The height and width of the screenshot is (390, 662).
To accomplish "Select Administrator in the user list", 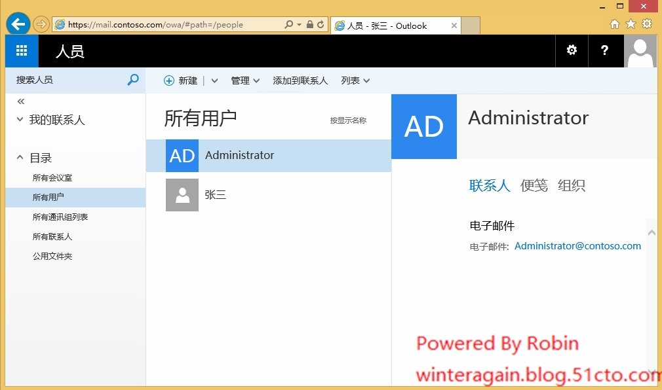I will (269, 156).
